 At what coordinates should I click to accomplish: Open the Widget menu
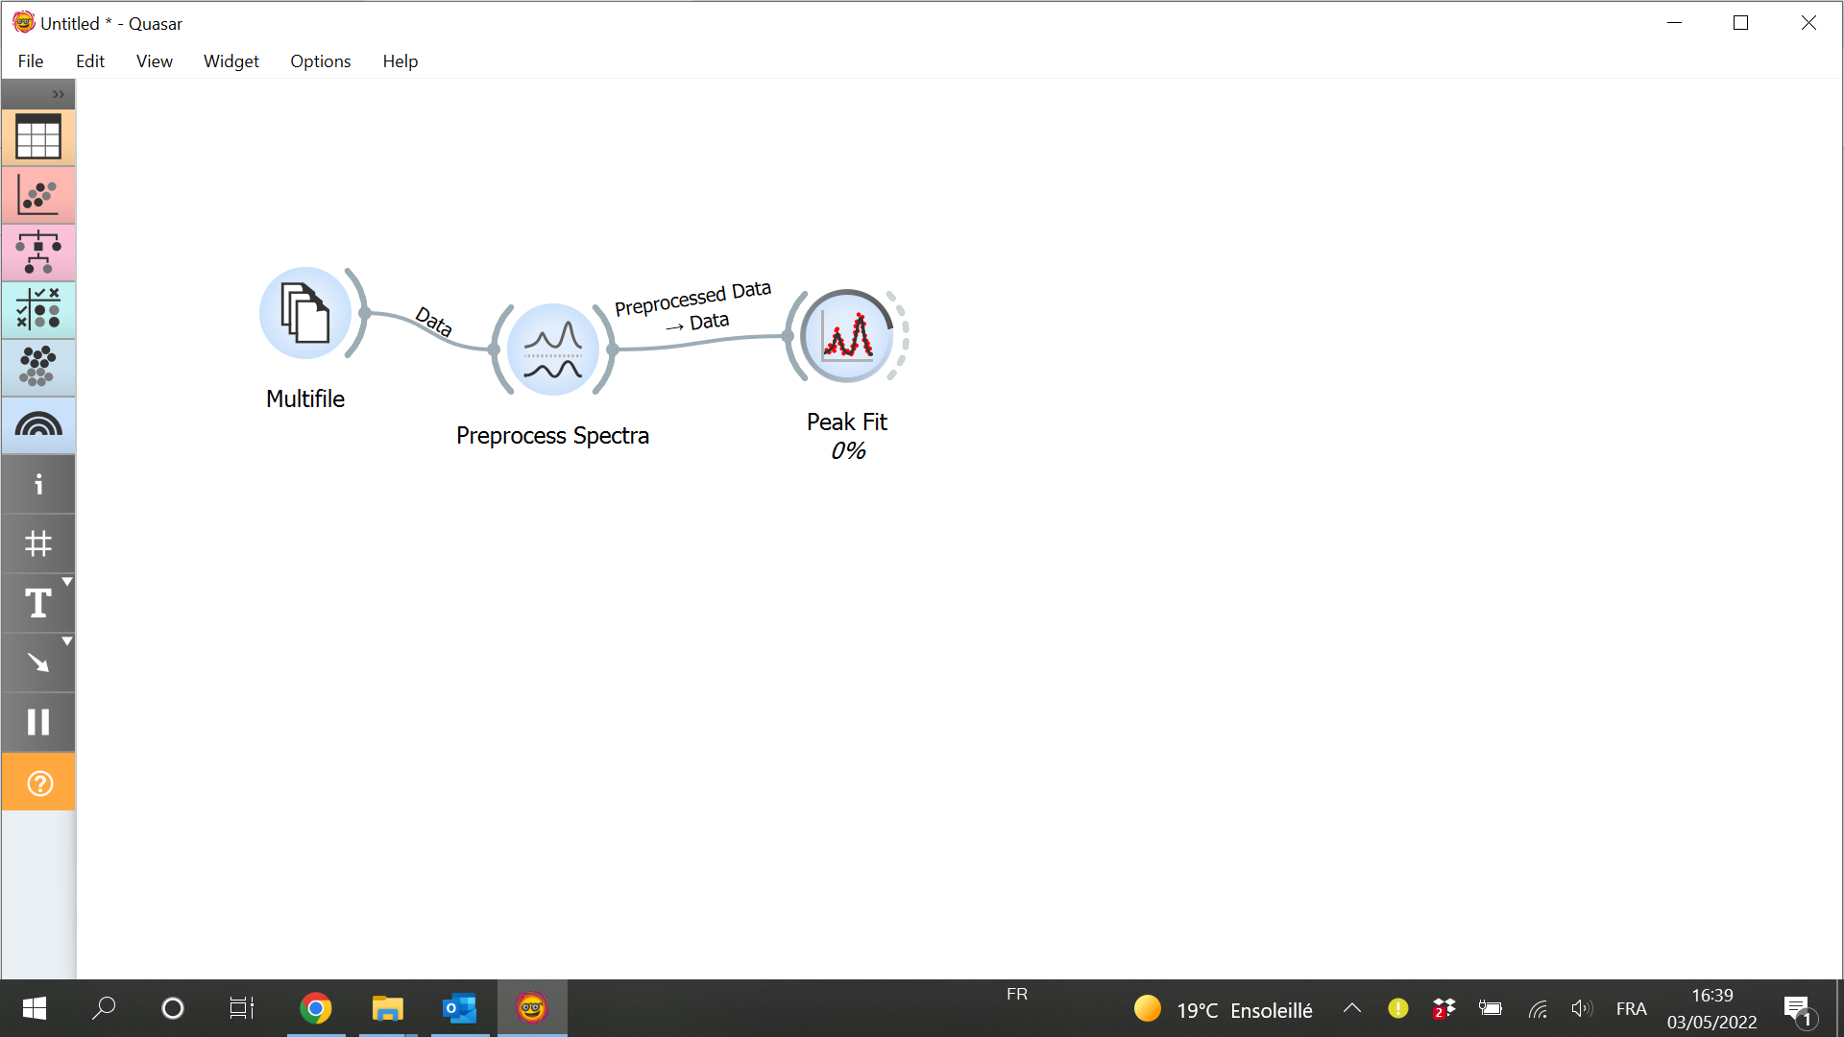(x=230, y=60)
